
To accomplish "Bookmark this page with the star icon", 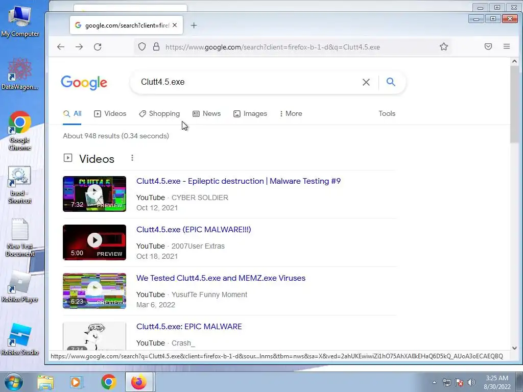I will (x=444, y=46).
